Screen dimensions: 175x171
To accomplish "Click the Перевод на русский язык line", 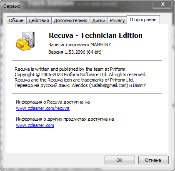I will point(80,85).
